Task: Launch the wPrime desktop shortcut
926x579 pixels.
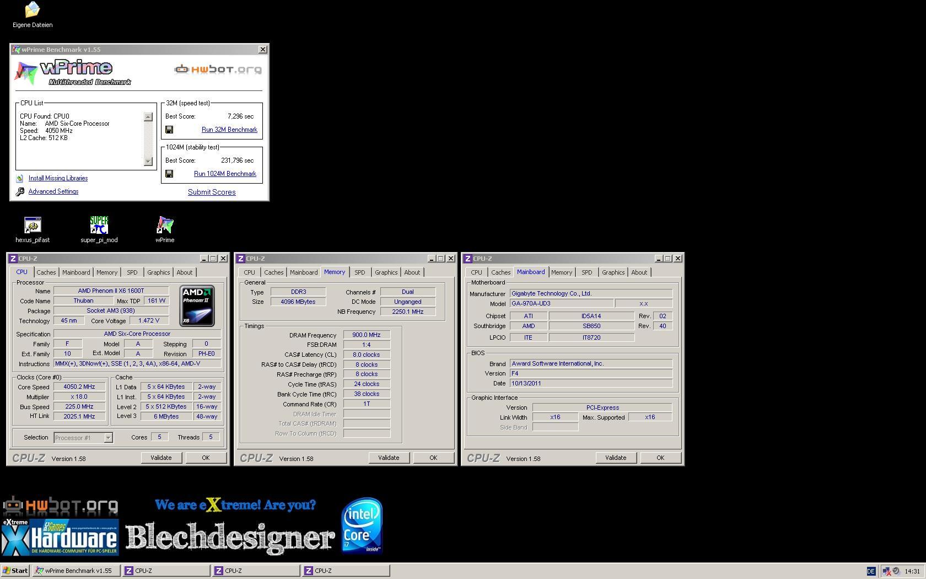Action: coord(165,229)
